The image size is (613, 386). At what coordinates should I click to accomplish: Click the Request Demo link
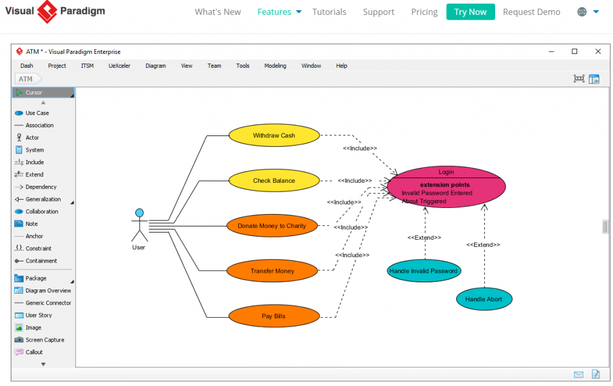click(x=532, y=12)
